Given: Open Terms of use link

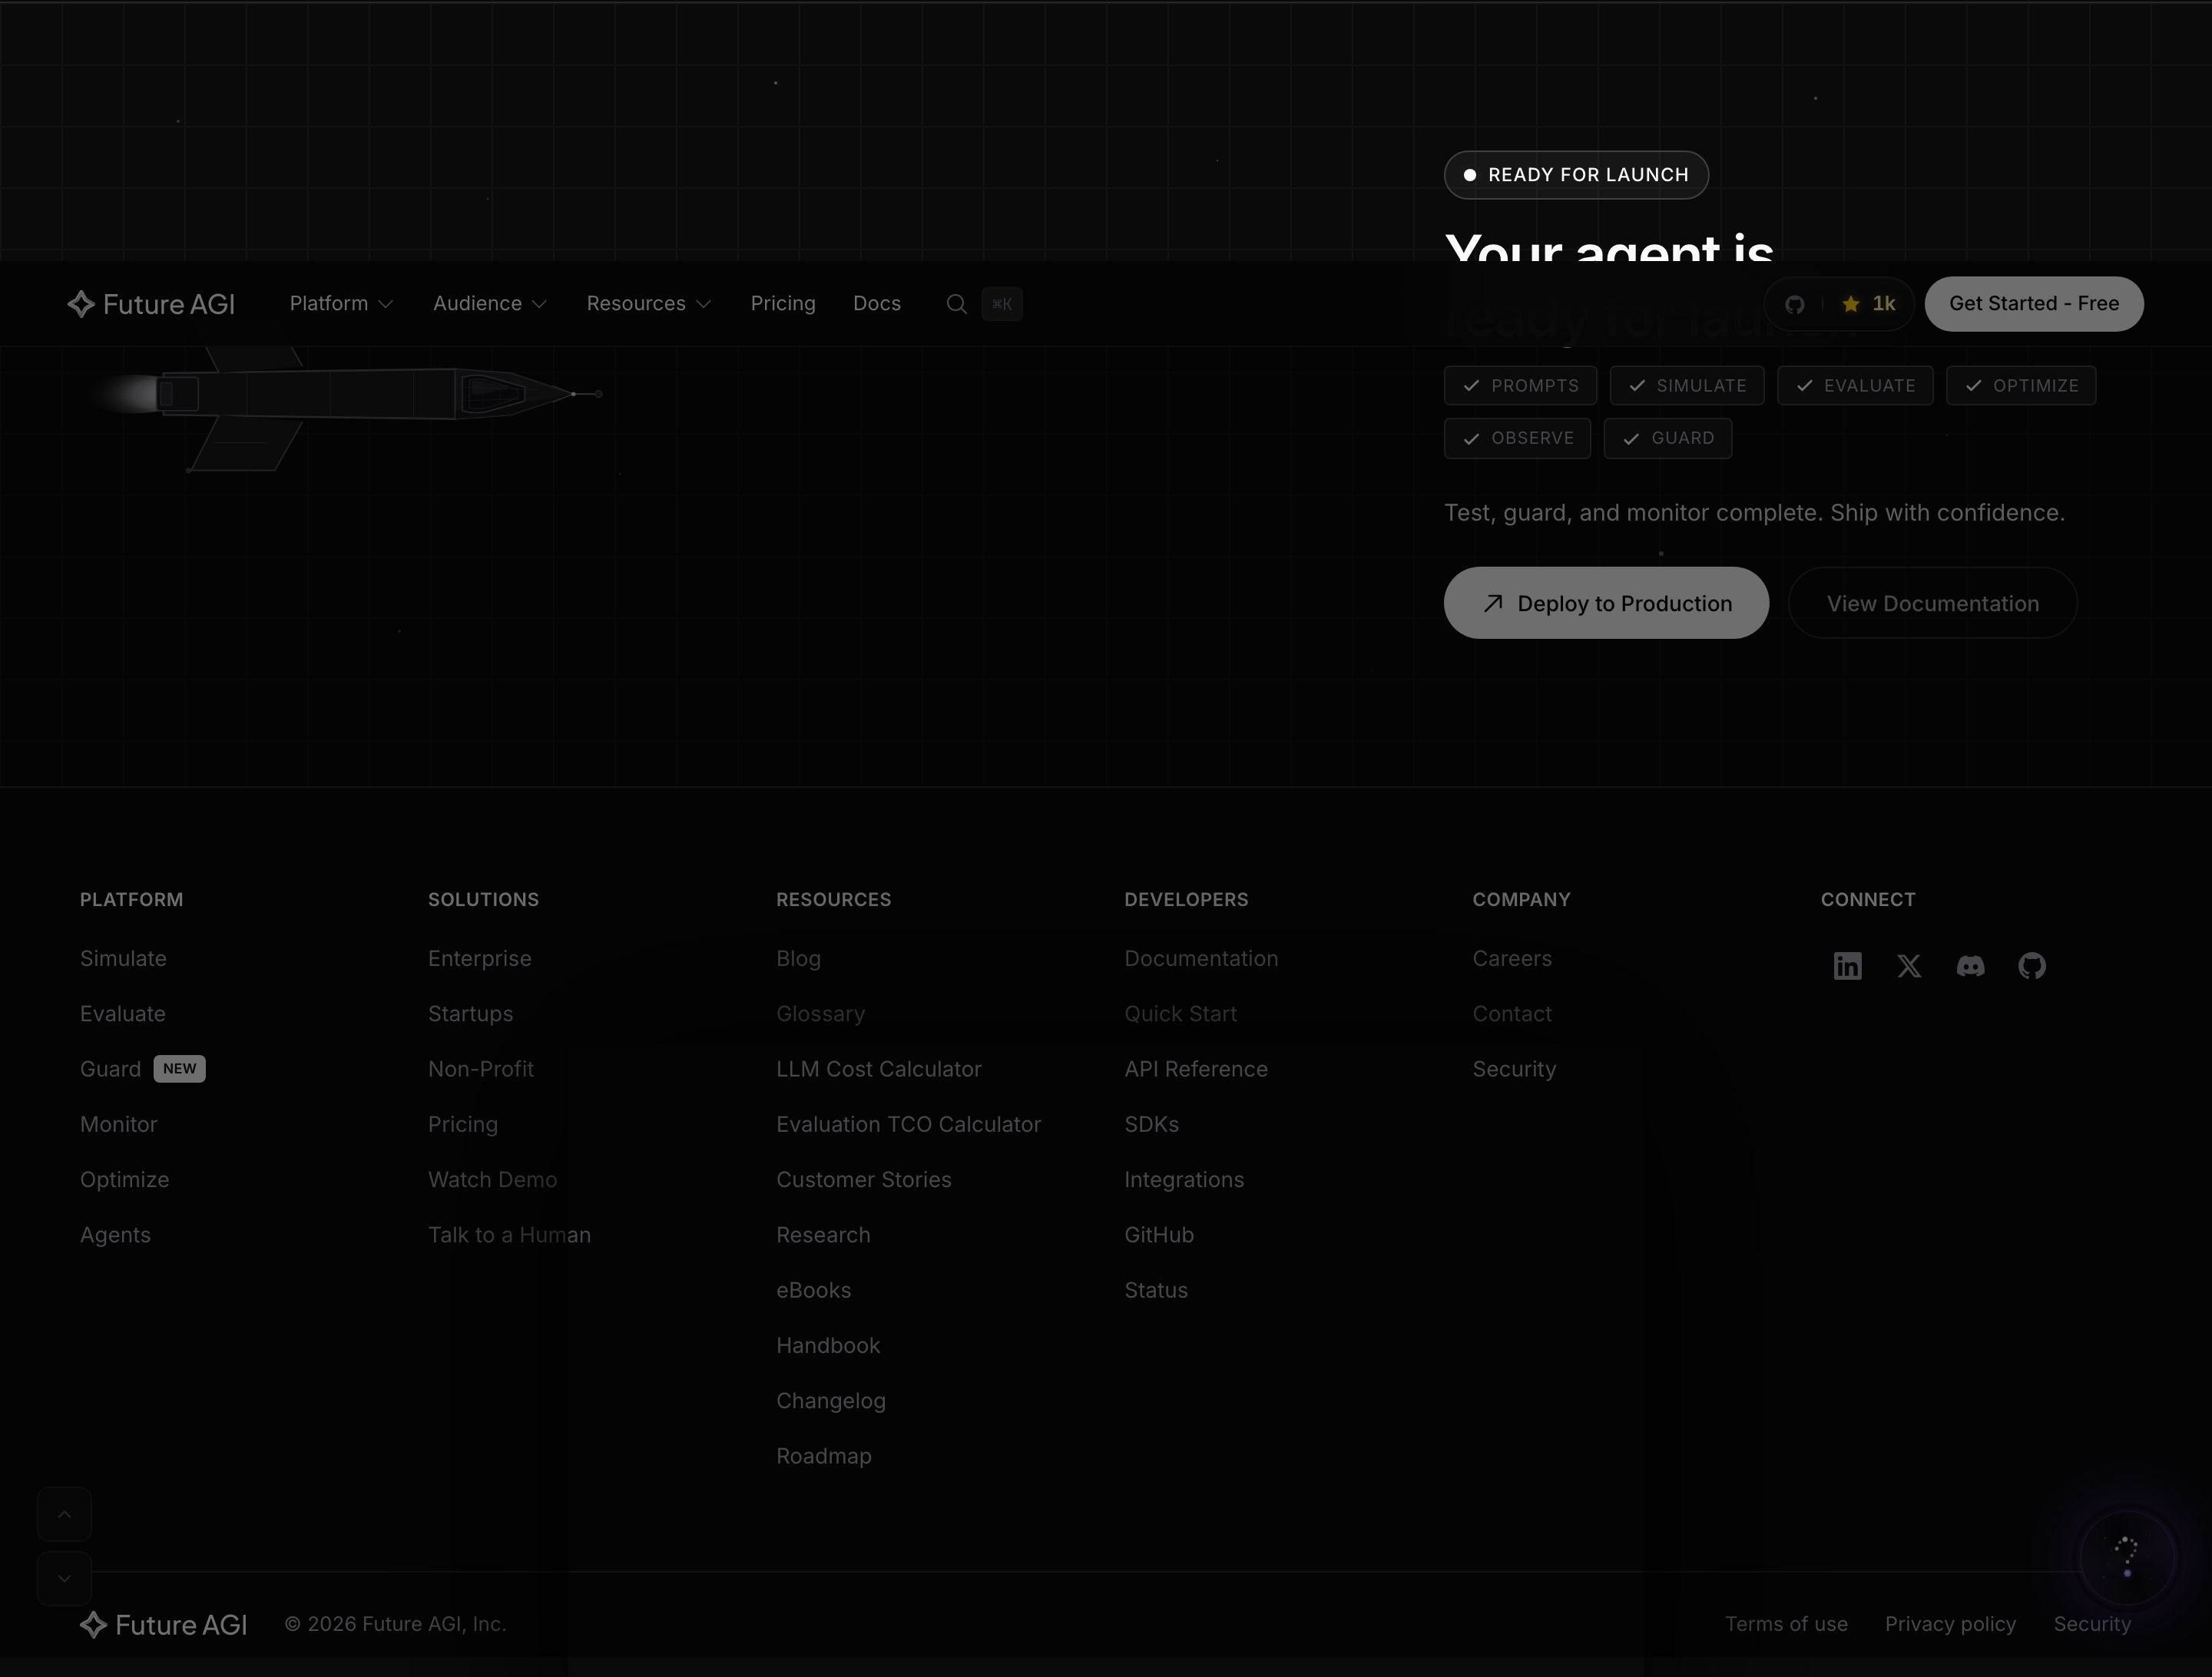Looking at the screenshot, I should [x=1787, y=1624].
